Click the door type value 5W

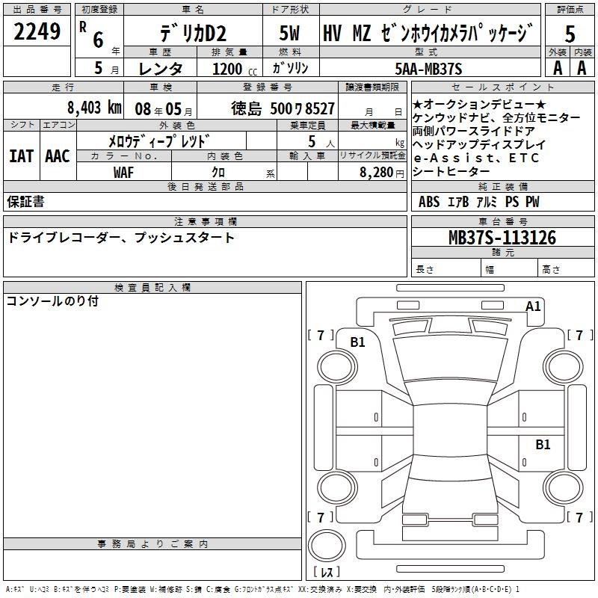pos(290,33)
